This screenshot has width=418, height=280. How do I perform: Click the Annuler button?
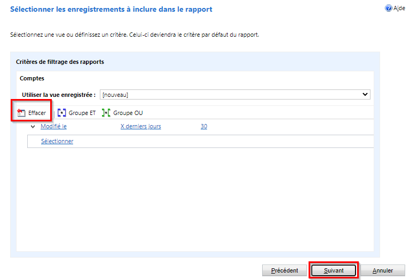click(x=383, y=270)
